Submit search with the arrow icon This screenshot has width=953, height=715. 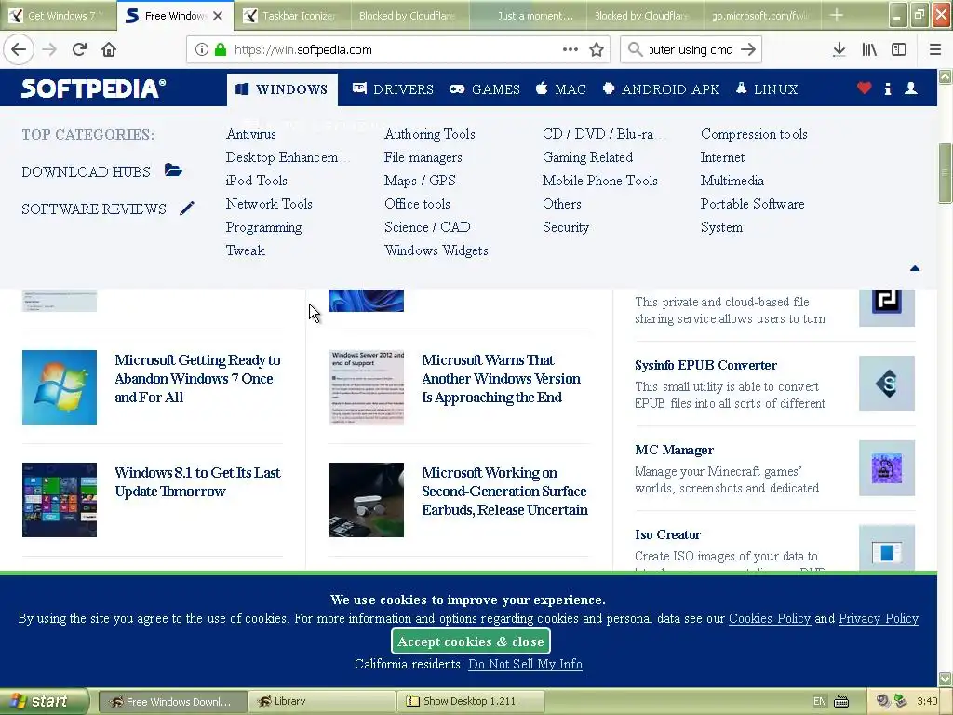coord(748,50)
